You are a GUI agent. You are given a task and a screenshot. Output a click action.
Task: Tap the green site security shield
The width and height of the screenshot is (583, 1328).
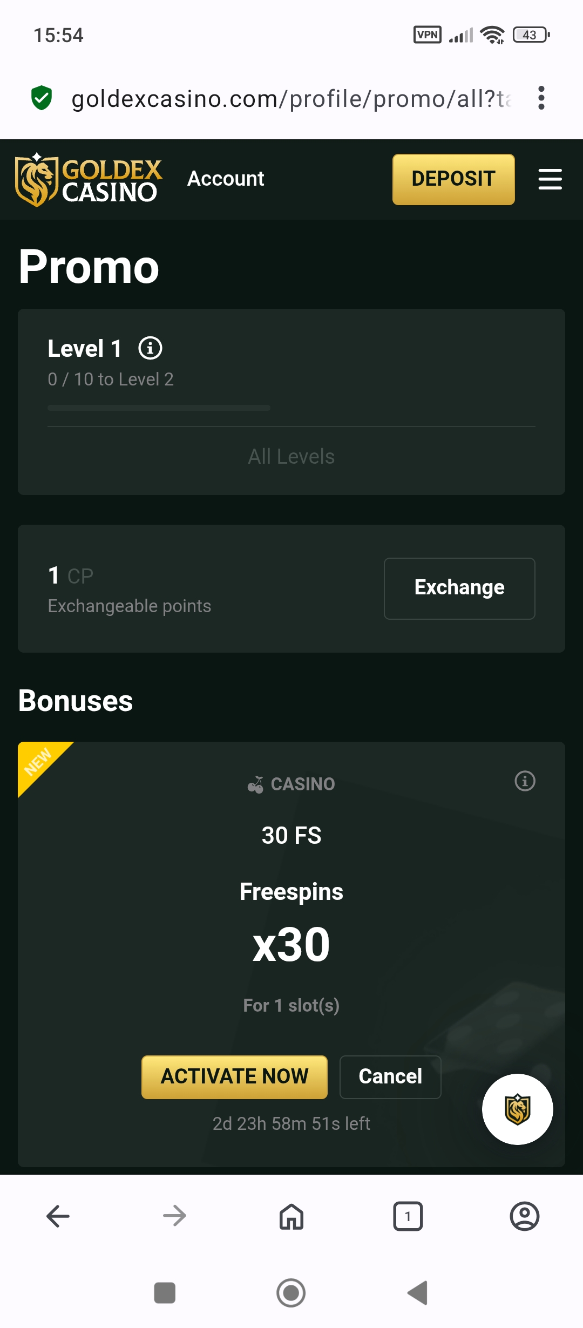[42, 98]
